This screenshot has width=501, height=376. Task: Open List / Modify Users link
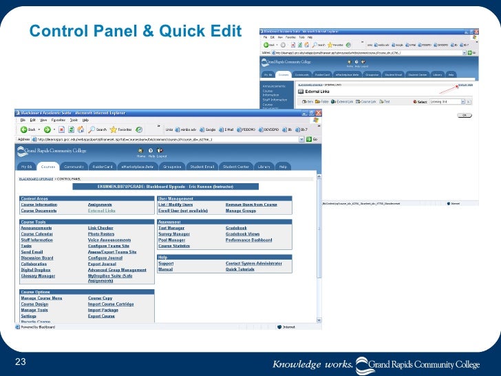175,205
